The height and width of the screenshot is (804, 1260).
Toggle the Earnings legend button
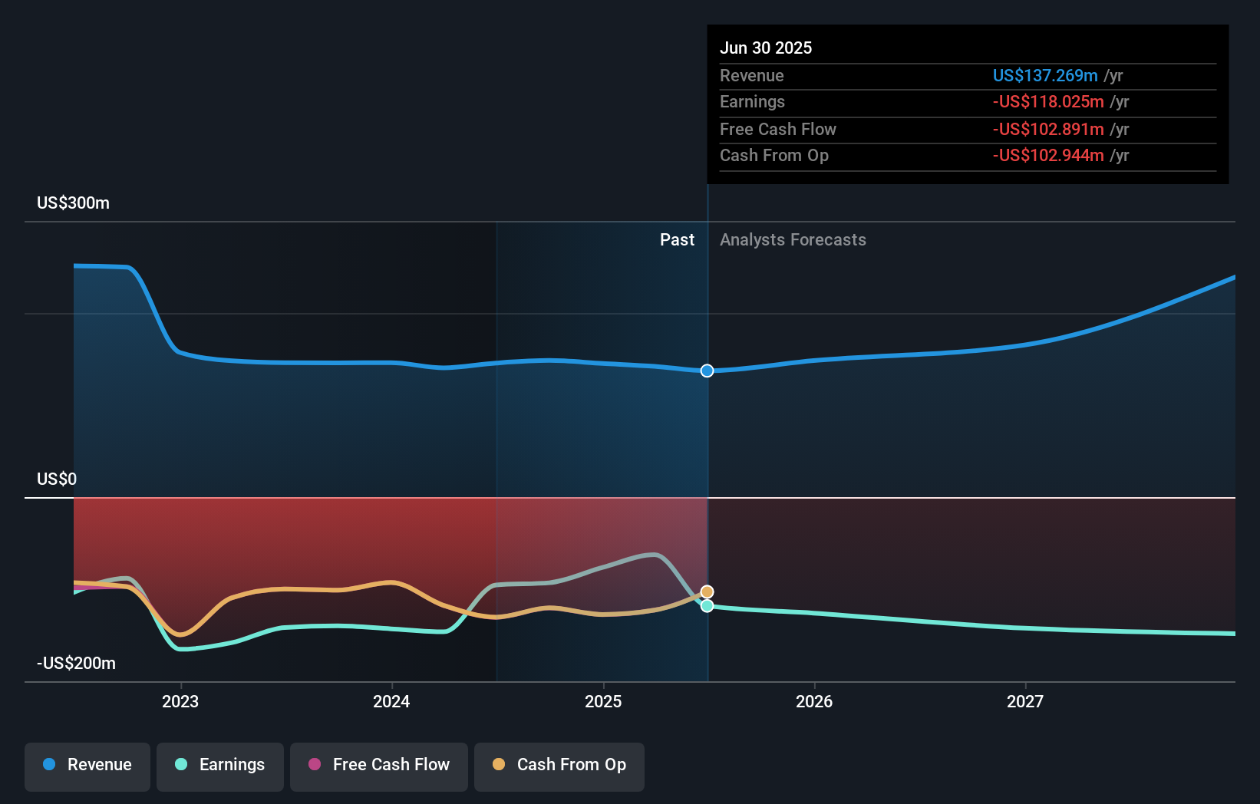tap(220, 766)
